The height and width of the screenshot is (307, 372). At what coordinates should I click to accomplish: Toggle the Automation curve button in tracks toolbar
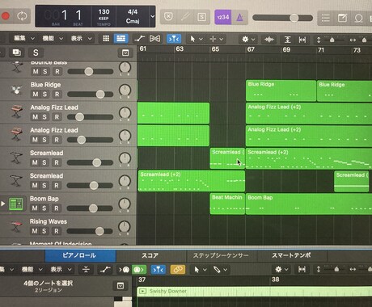139,39
